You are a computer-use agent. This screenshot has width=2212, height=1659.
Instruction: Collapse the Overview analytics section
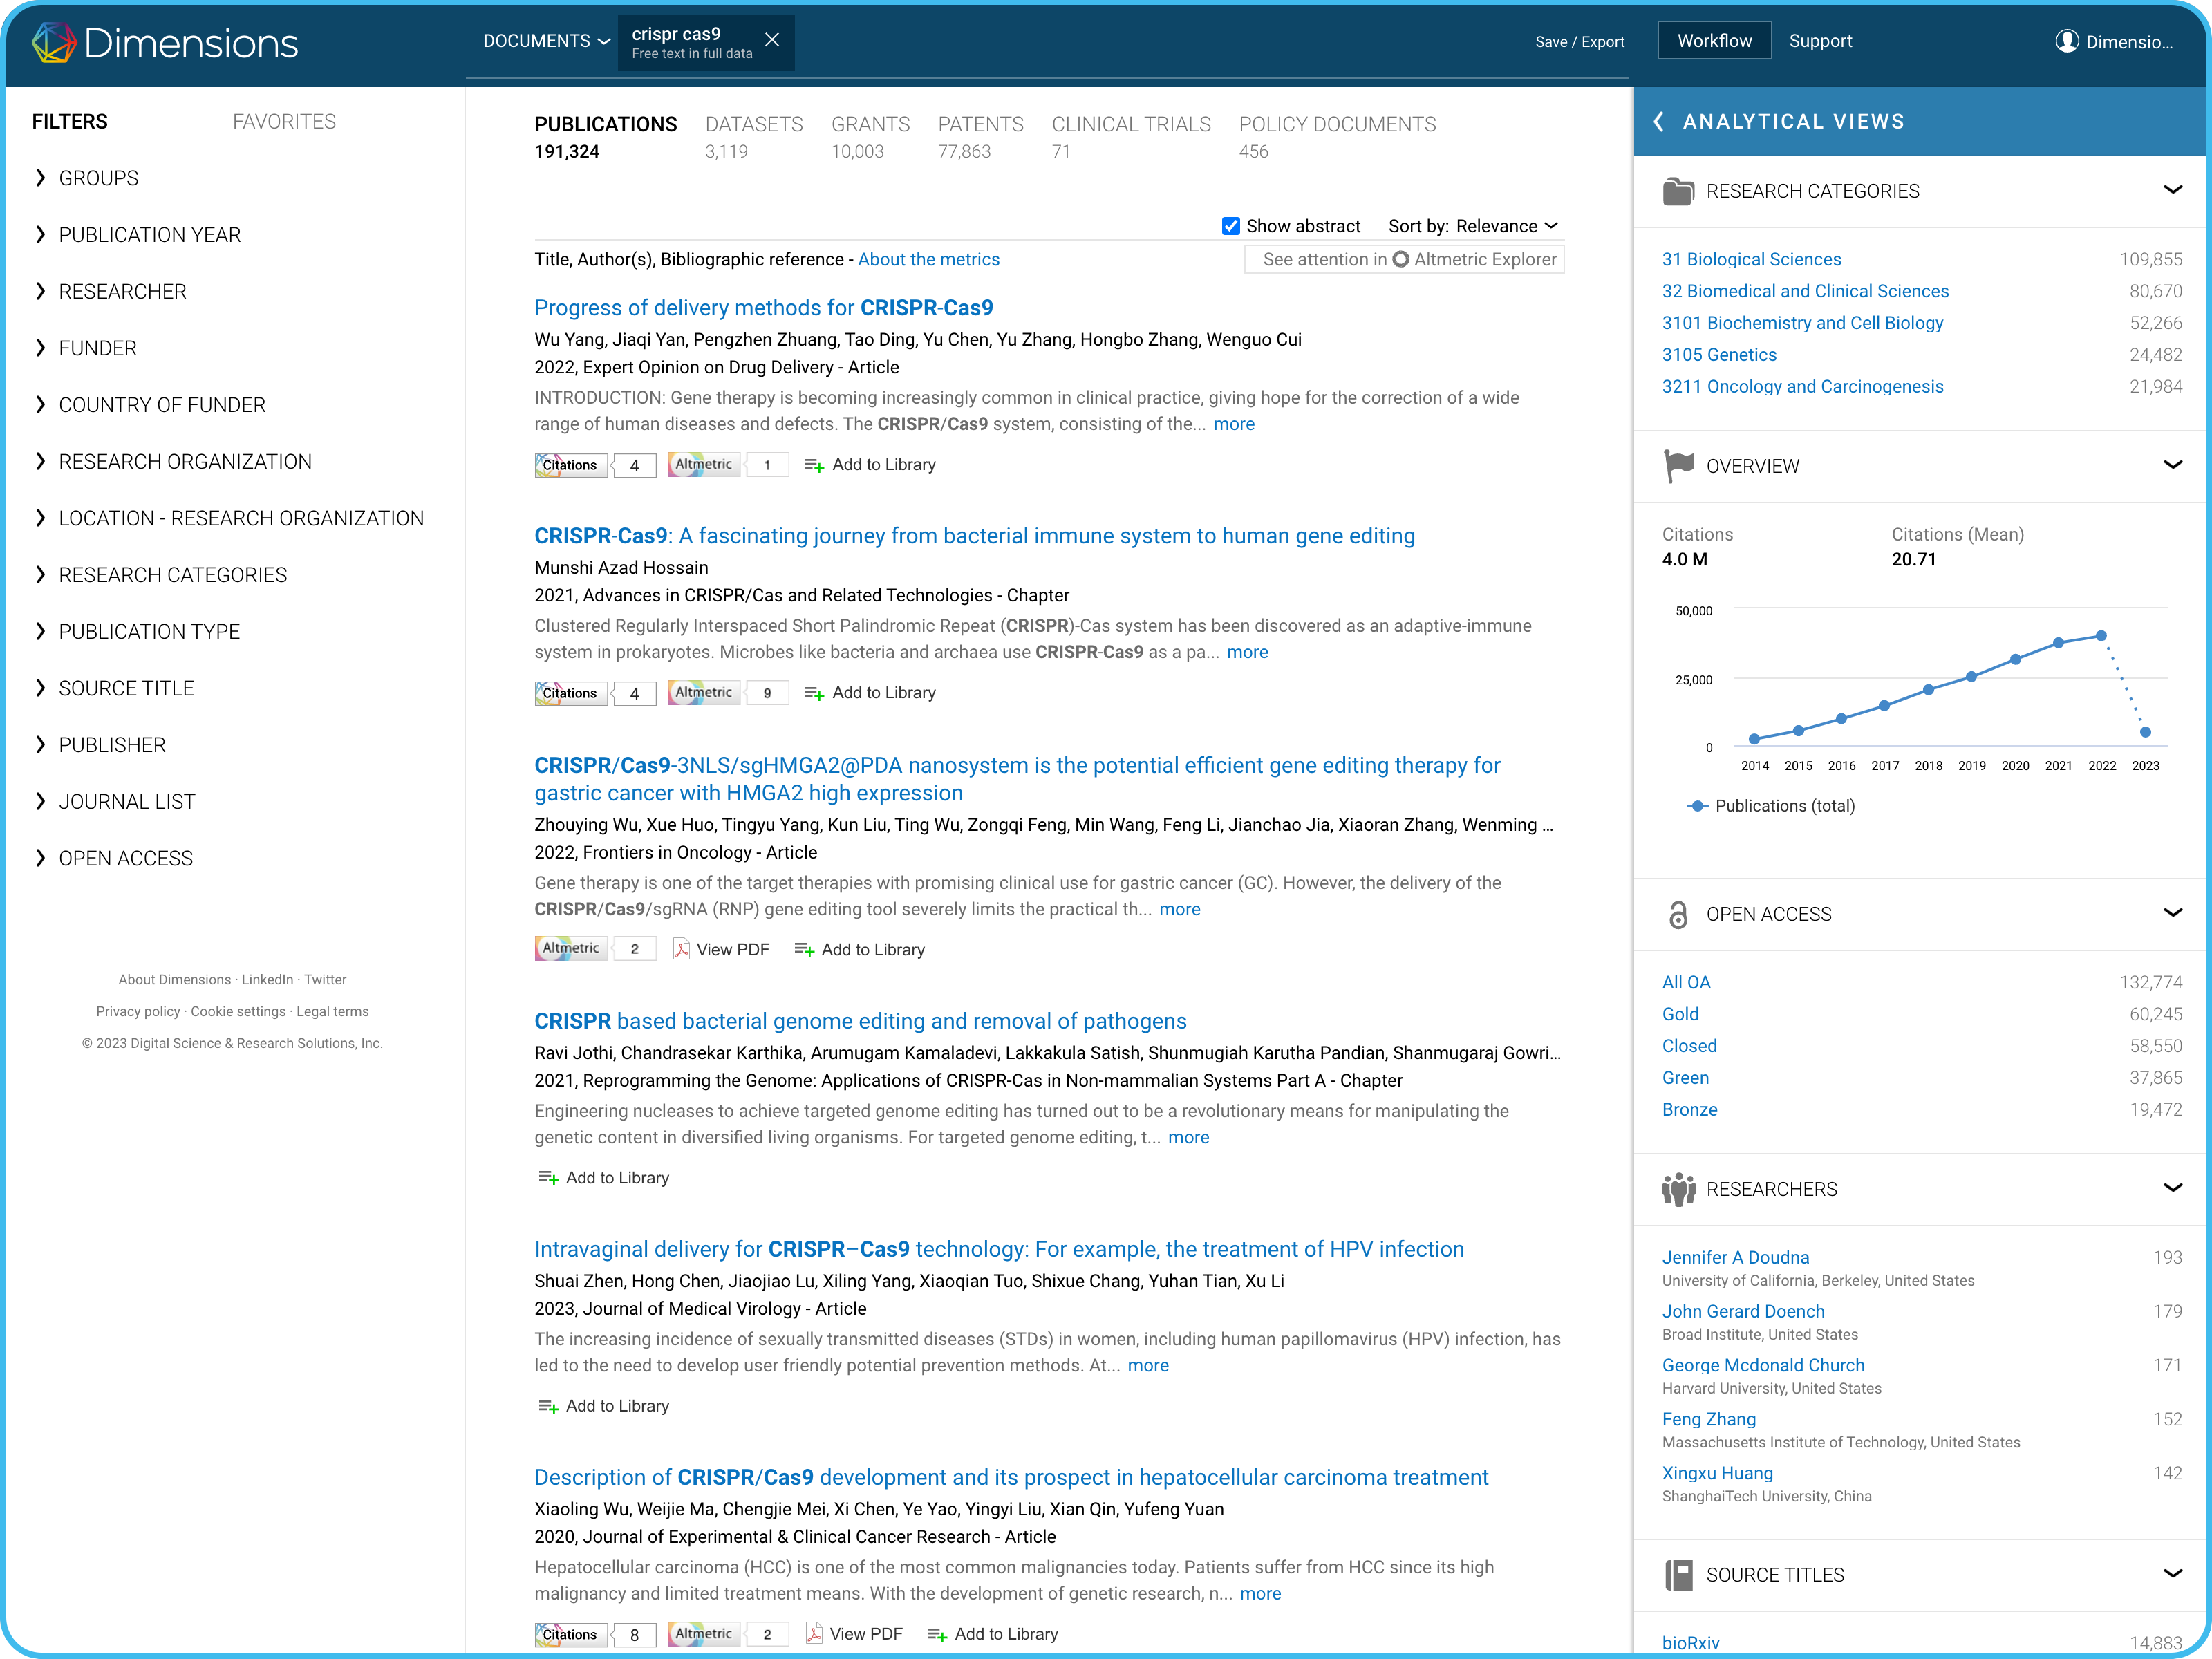(x=2172, y=465)
